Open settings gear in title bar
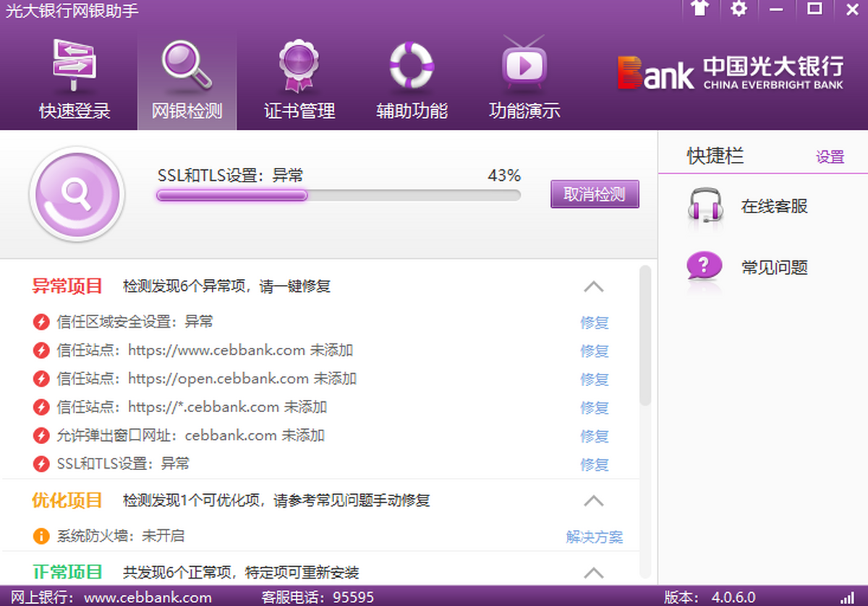The height and width of the screenshot is (606, 868). [x=739, y=9]
